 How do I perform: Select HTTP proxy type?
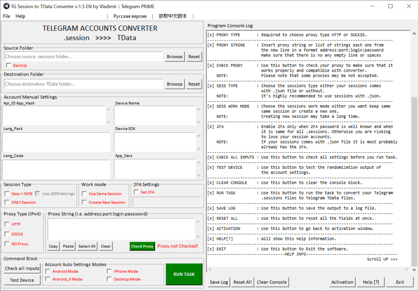click(7, 224)
